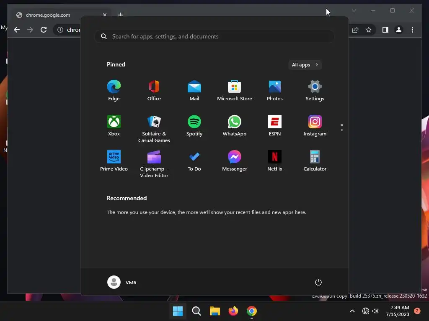Screen dimensions: 429x321
Task: Open notifications badge on taskbar
Action: tap(417, 311)
